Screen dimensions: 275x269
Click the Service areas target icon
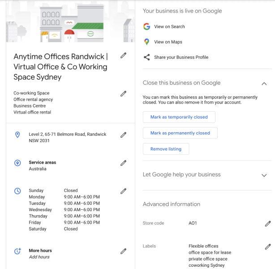[x=17, y=163]
